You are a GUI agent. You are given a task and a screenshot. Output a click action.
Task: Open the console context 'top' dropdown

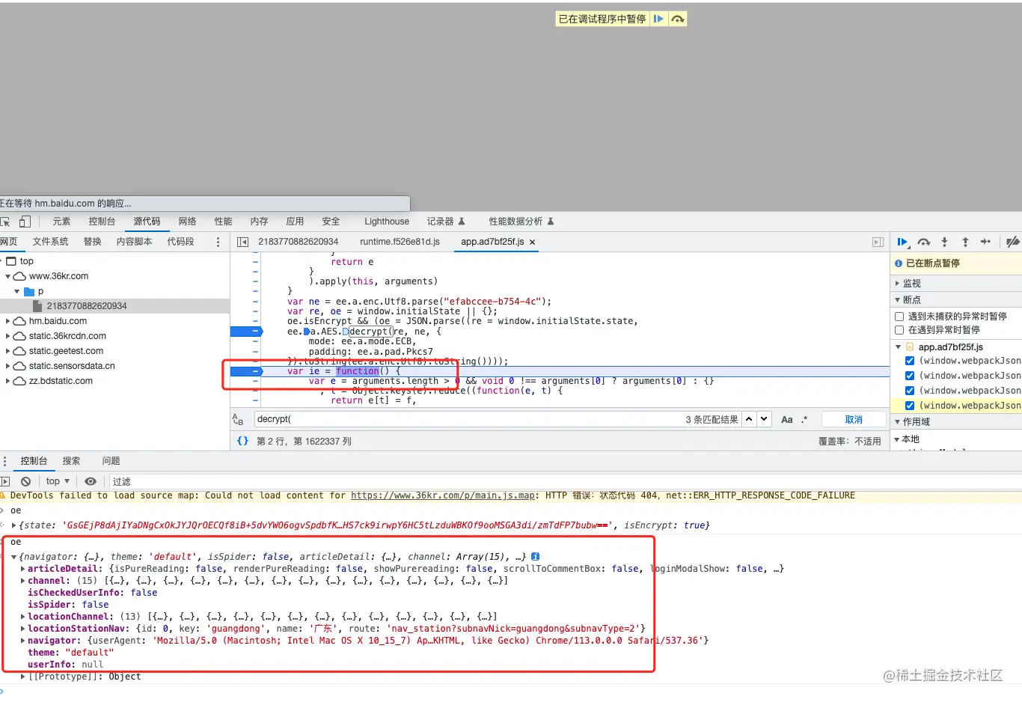(58, 481)
